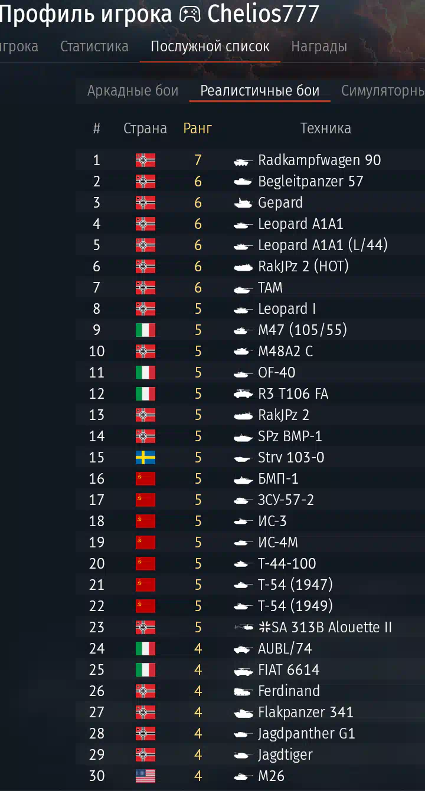Viewport: 425px width, 791px height.
Task: Click the Техника column header
Action: 326,129
